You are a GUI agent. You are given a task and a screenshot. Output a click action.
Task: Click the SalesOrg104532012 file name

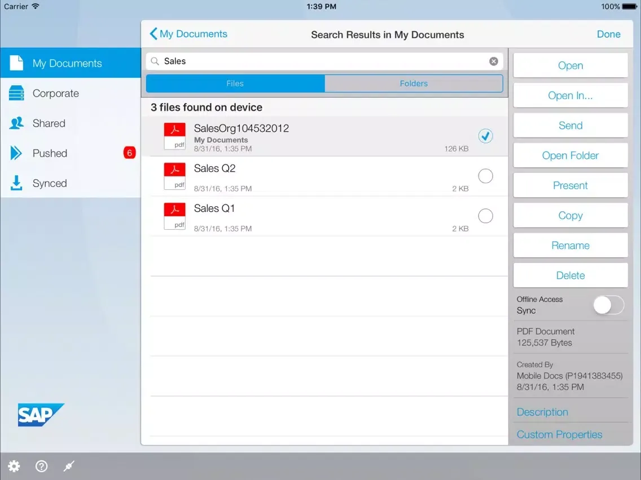click(x=241, y=128)
